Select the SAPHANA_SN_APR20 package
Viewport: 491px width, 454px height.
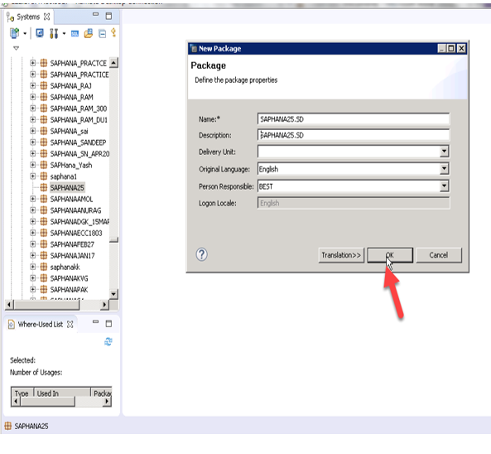point(79,154)
